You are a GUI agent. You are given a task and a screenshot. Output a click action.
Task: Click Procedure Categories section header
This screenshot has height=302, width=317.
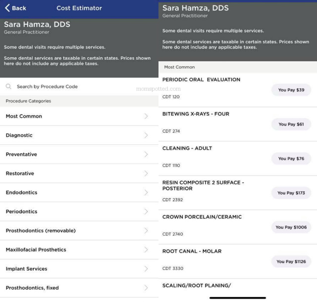(x=28, y=101)
